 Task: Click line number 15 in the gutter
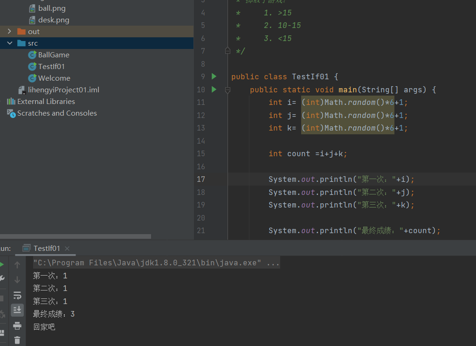(200, 153)
